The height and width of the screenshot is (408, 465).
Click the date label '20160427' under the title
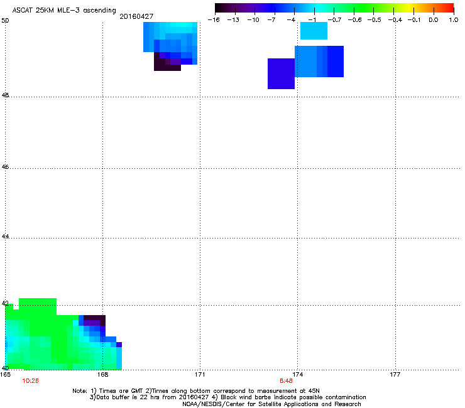click(136, 16)
